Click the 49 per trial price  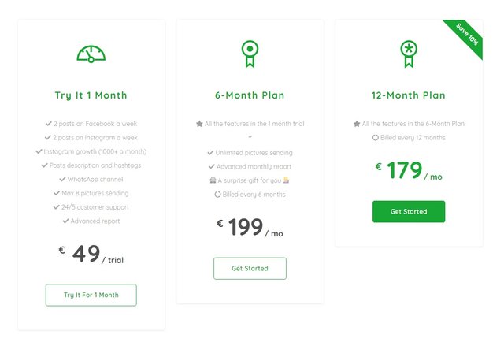91,254
